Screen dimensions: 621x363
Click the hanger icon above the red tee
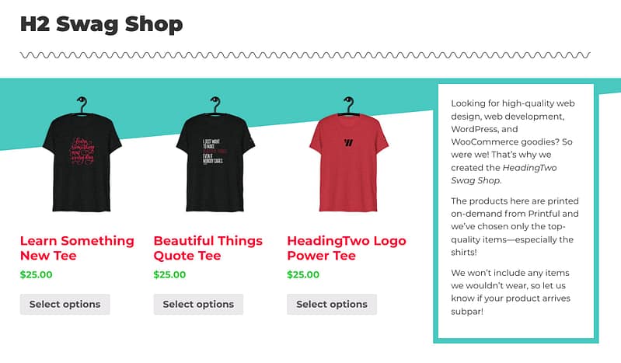click(347, 104)
